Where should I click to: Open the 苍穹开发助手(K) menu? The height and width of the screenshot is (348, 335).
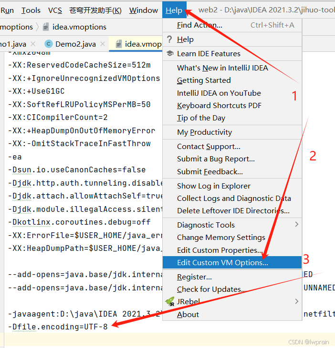tap(95, 10)
